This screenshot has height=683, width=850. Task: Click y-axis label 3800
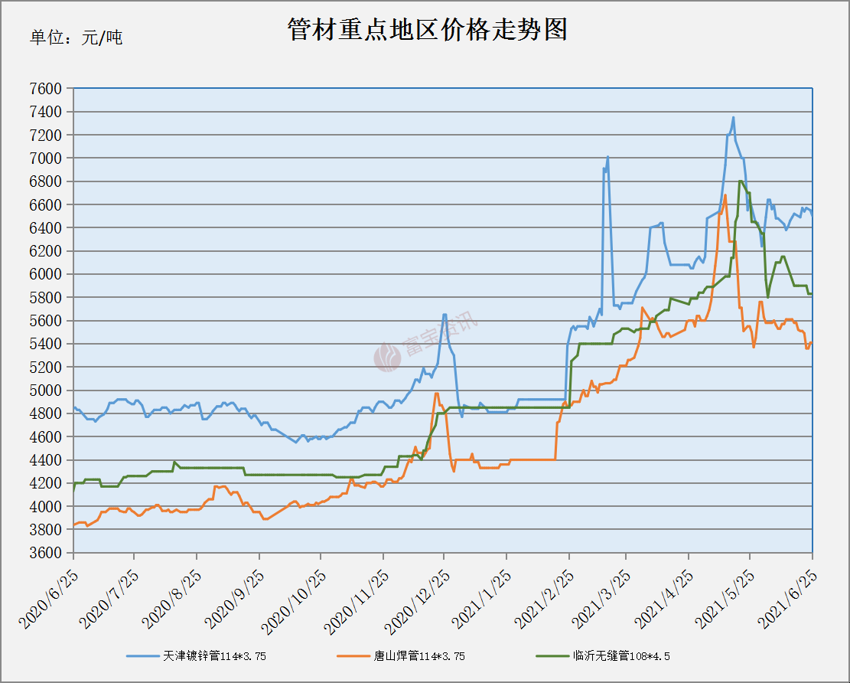coord(46,529)
